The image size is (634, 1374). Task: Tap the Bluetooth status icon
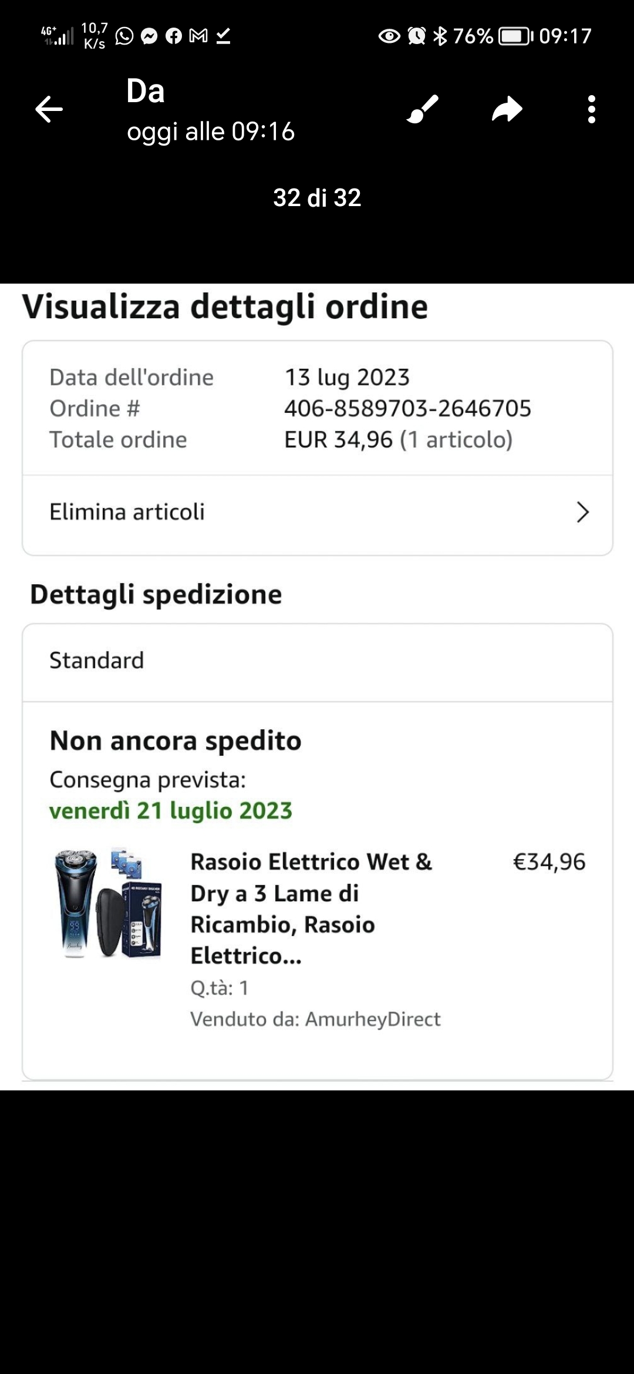pyautogui.click(x=440, y=36)
